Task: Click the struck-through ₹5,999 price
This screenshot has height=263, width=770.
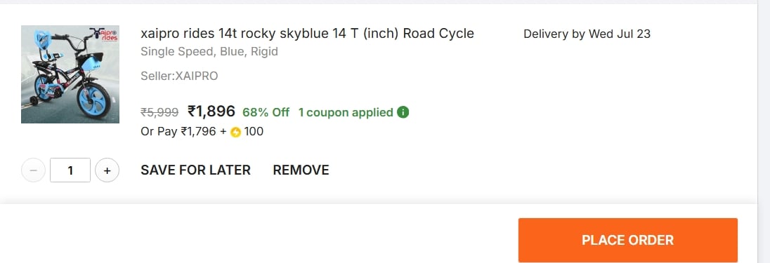Action: point(159,113)
